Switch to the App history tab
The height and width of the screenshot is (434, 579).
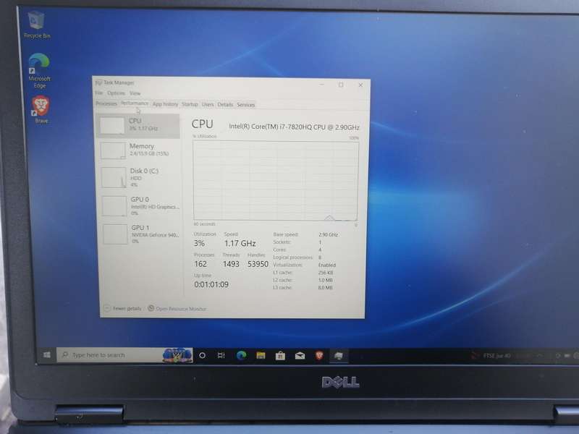[165, 104]
